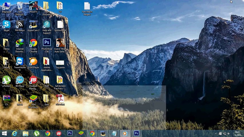
Task: Open the Skype desktop shortcut
Action: (6, 26)
